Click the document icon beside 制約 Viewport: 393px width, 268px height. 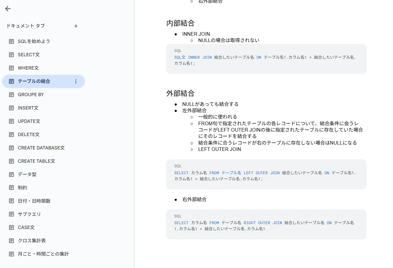click(11, 188)
